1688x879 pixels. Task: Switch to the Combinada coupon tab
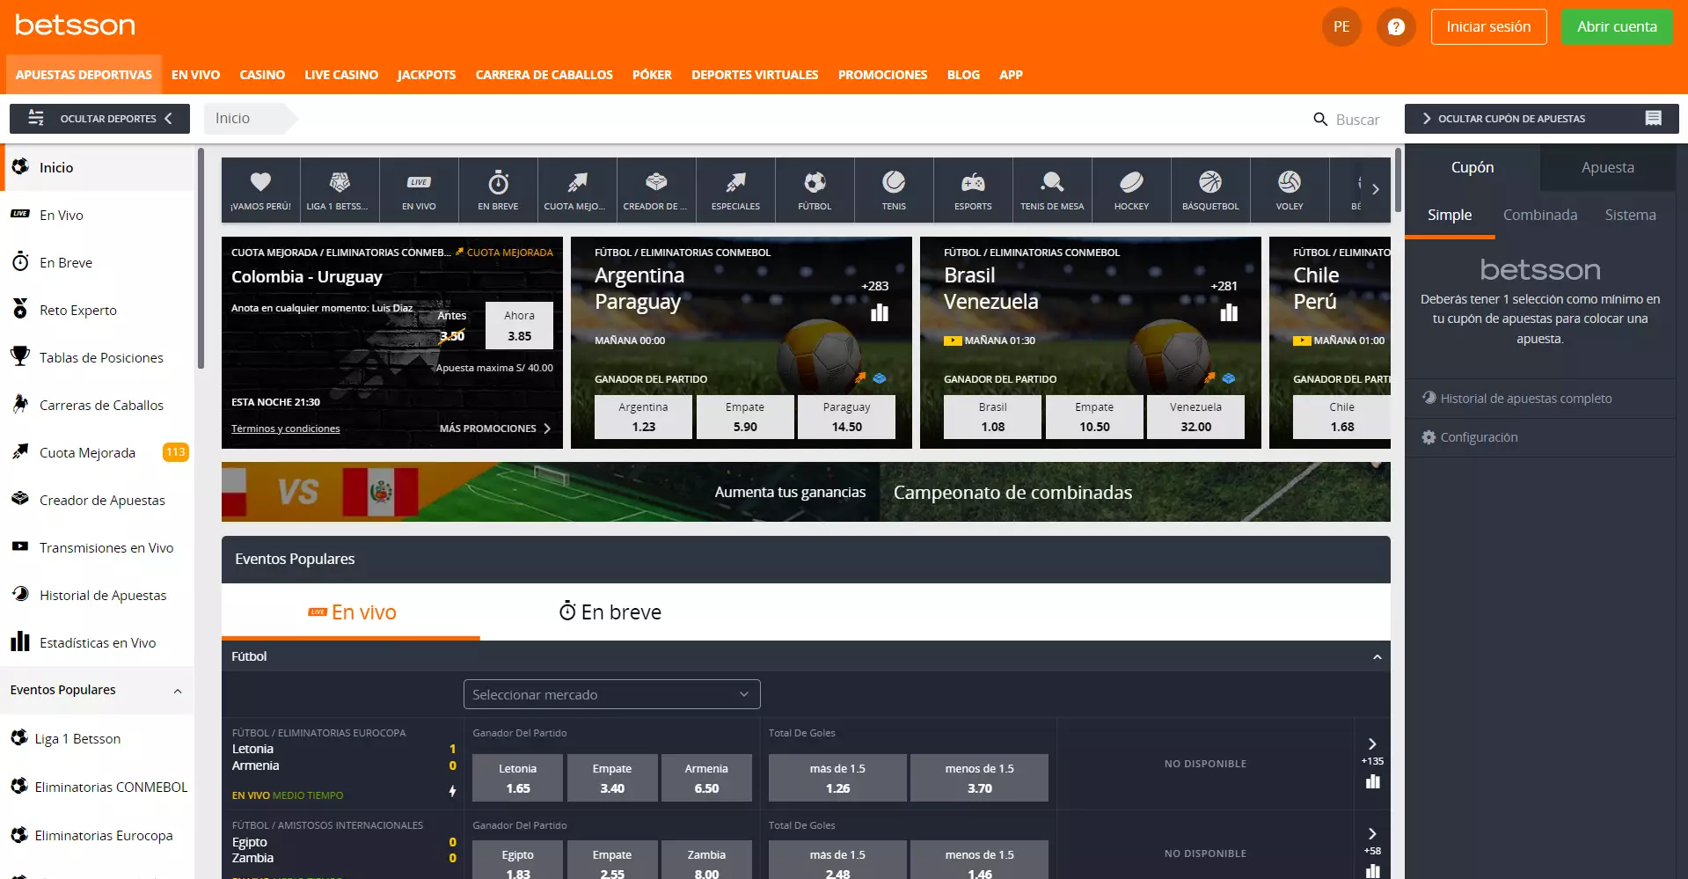(1539, 215)
